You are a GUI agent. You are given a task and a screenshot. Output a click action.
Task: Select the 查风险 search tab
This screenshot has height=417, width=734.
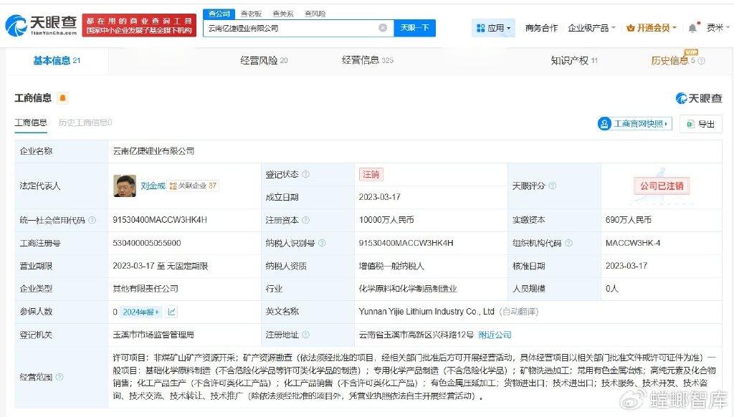pos(315,14)
